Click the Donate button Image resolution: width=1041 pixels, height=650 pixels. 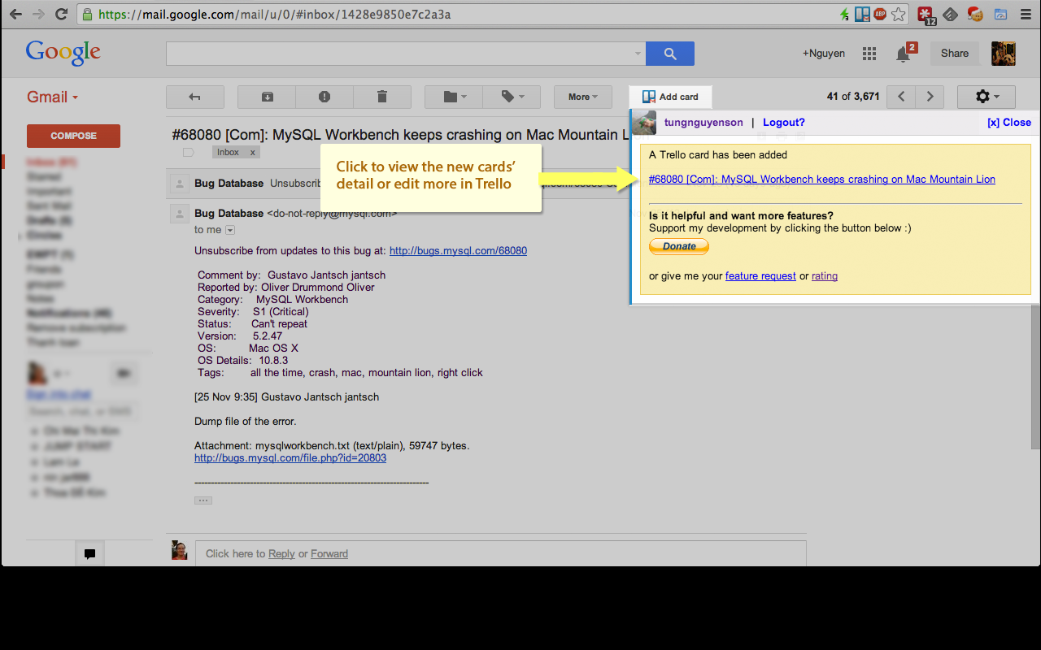pyautogui.click(x=678, y=246)
